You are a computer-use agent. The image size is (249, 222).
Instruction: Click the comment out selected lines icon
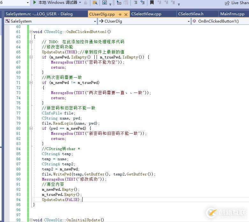click(x=135, y=3)
